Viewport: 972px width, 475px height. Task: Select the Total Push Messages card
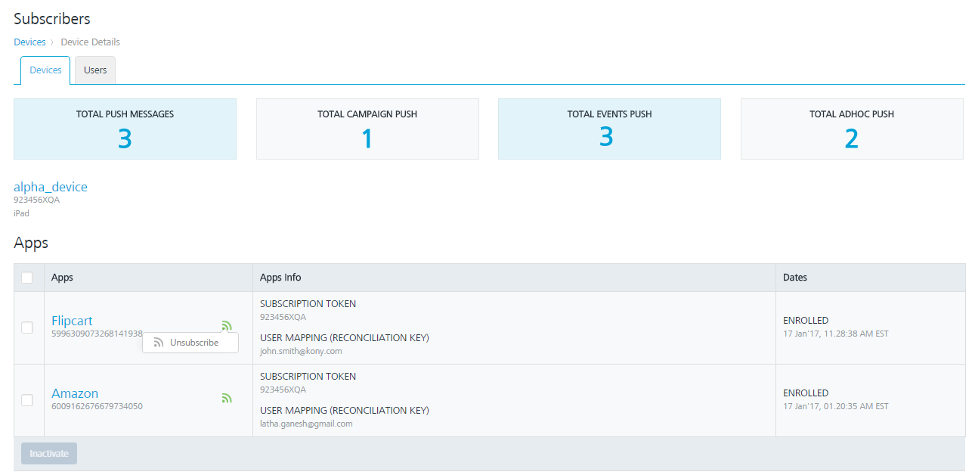pos(125,129)
